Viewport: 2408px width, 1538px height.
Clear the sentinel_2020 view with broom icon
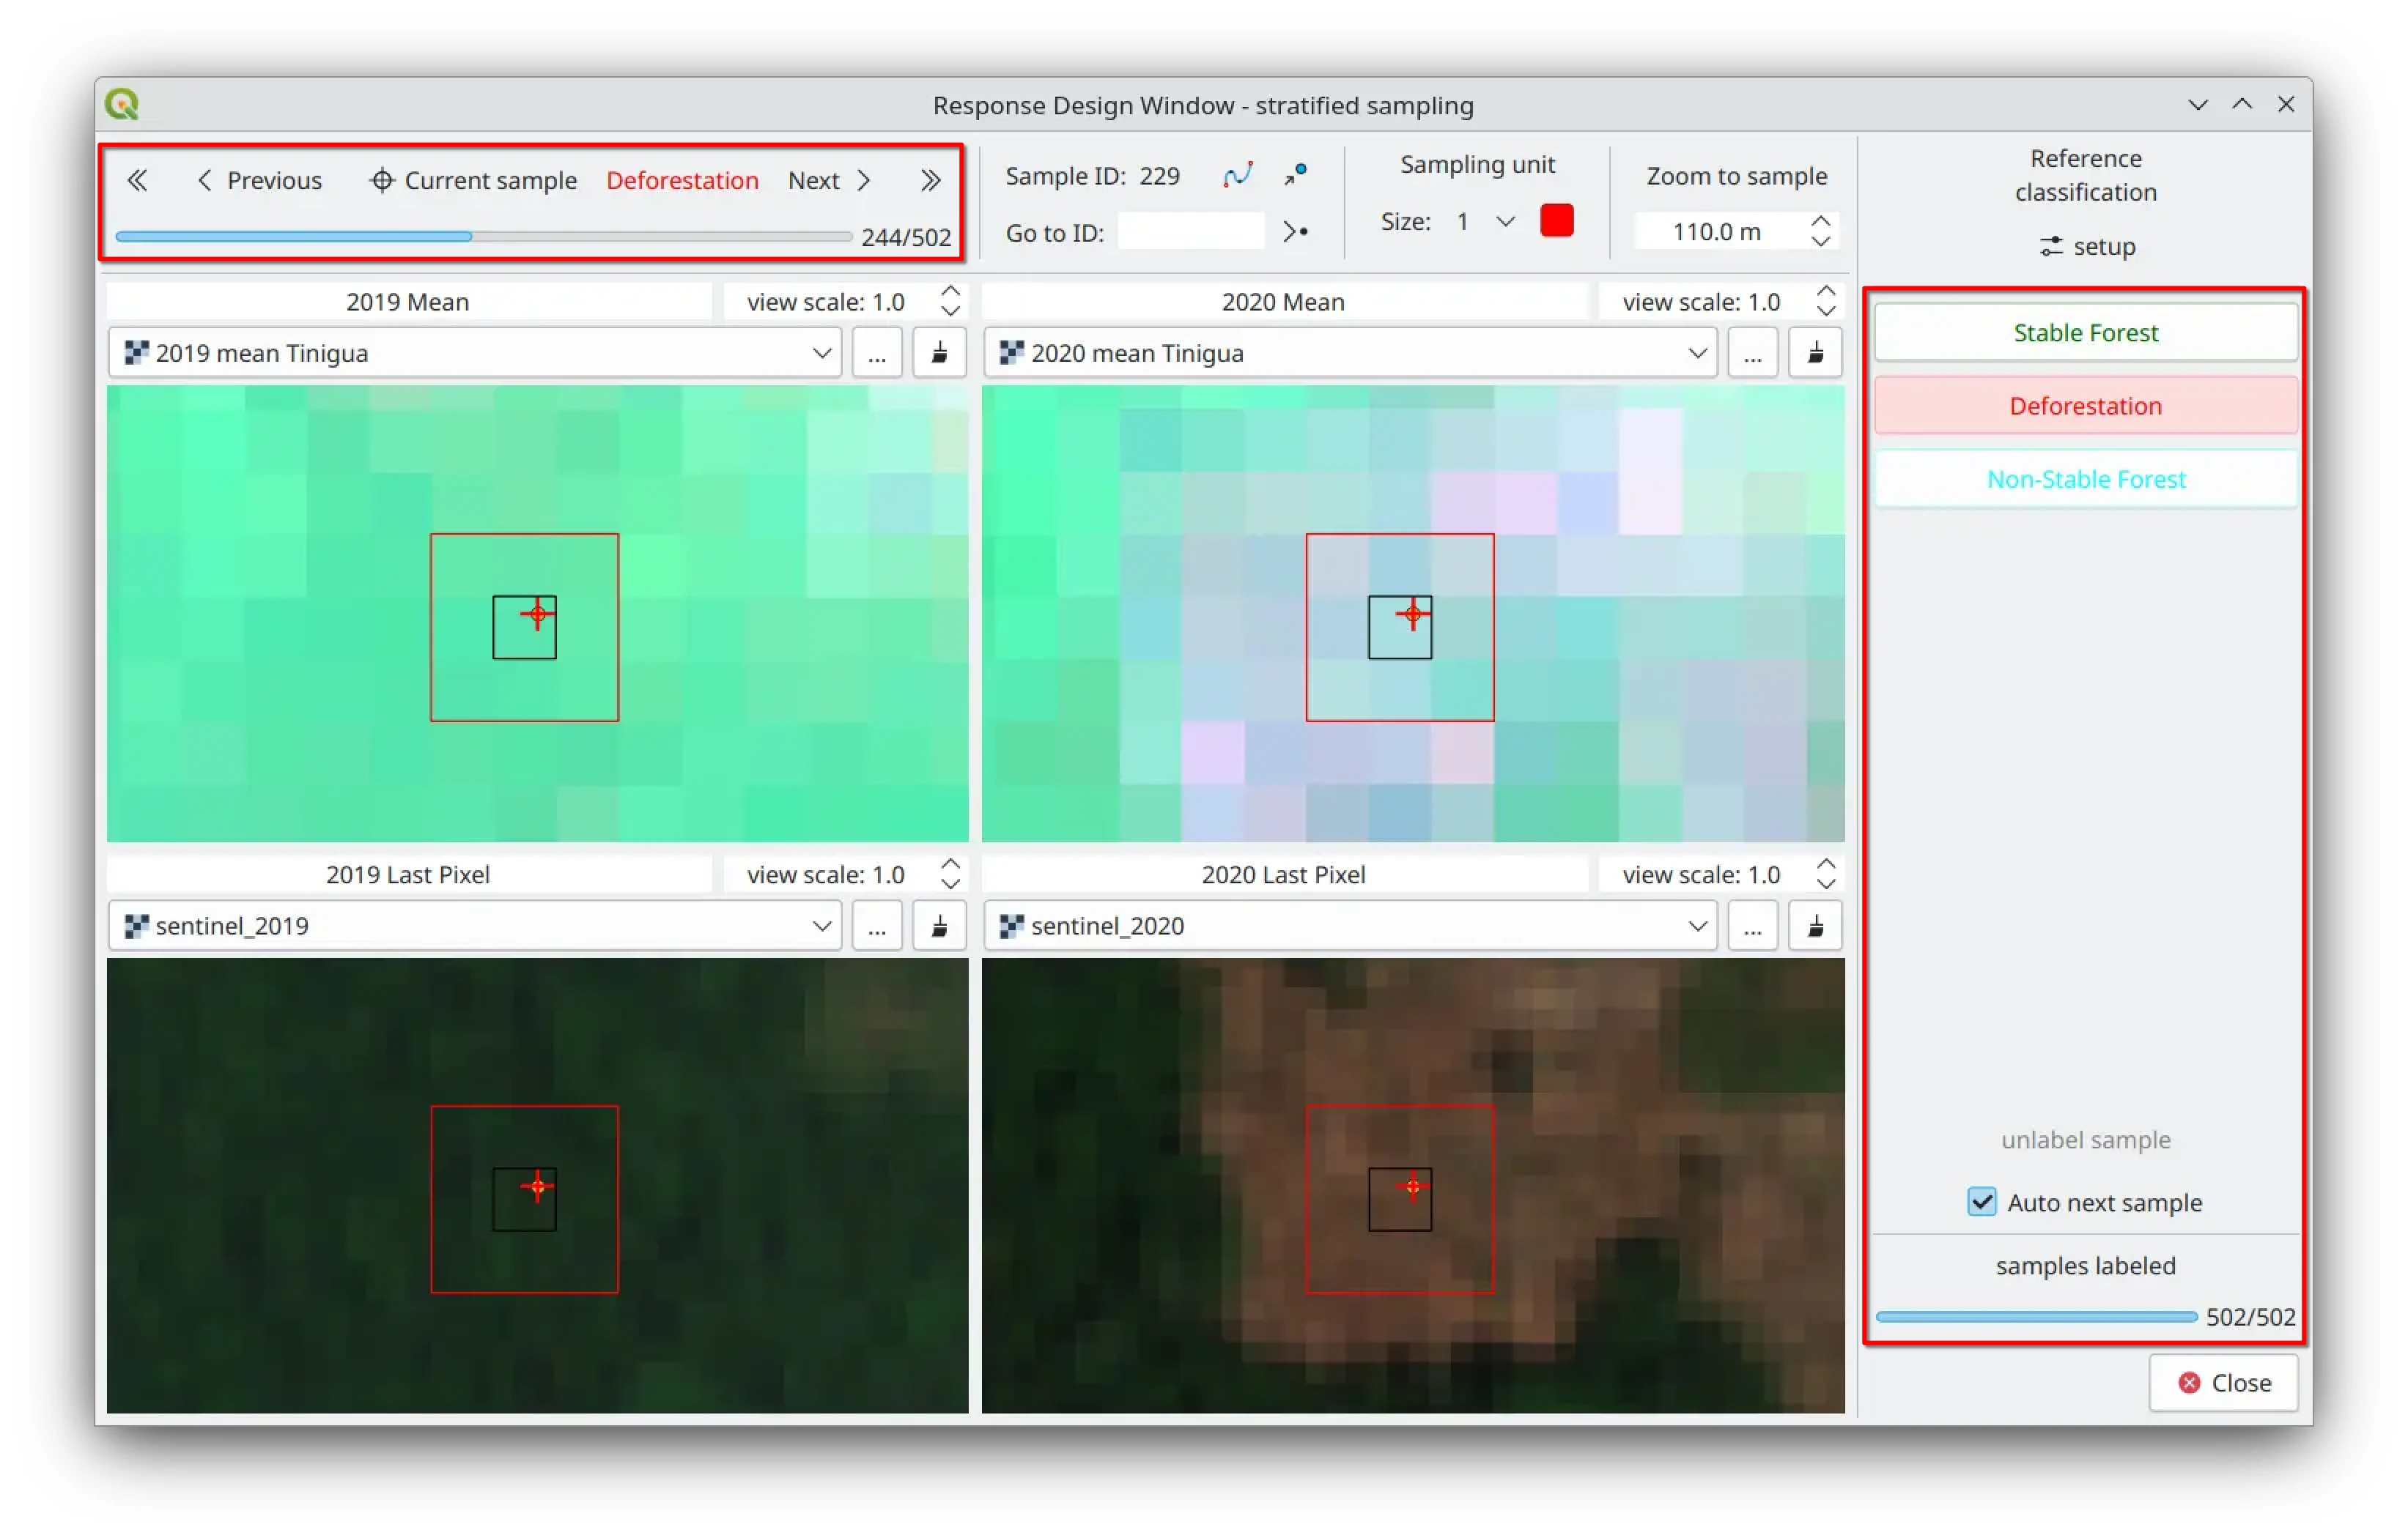pyautogui.click(x=1814, y=926)
